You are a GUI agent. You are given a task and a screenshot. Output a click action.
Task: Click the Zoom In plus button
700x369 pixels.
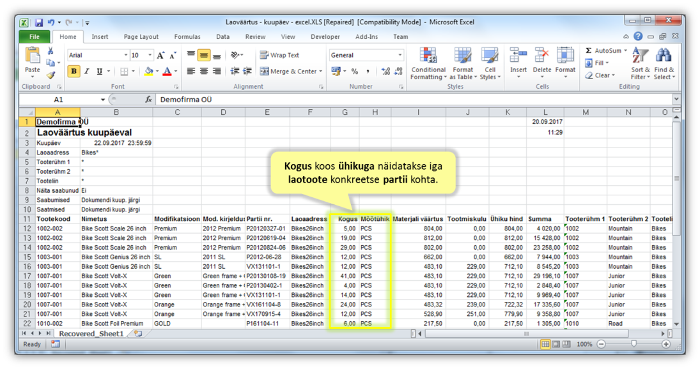point(666,344)
